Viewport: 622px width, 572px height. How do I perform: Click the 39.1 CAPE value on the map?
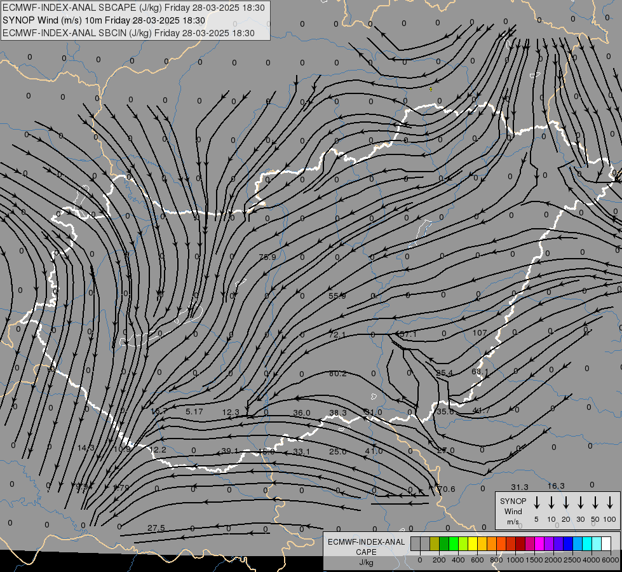[230, 451]
